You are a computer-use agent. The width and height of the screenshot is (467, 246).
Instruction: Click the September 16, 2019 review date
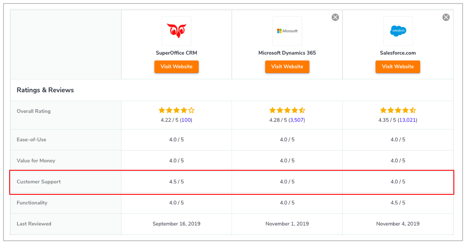click(x=177, y=224)
